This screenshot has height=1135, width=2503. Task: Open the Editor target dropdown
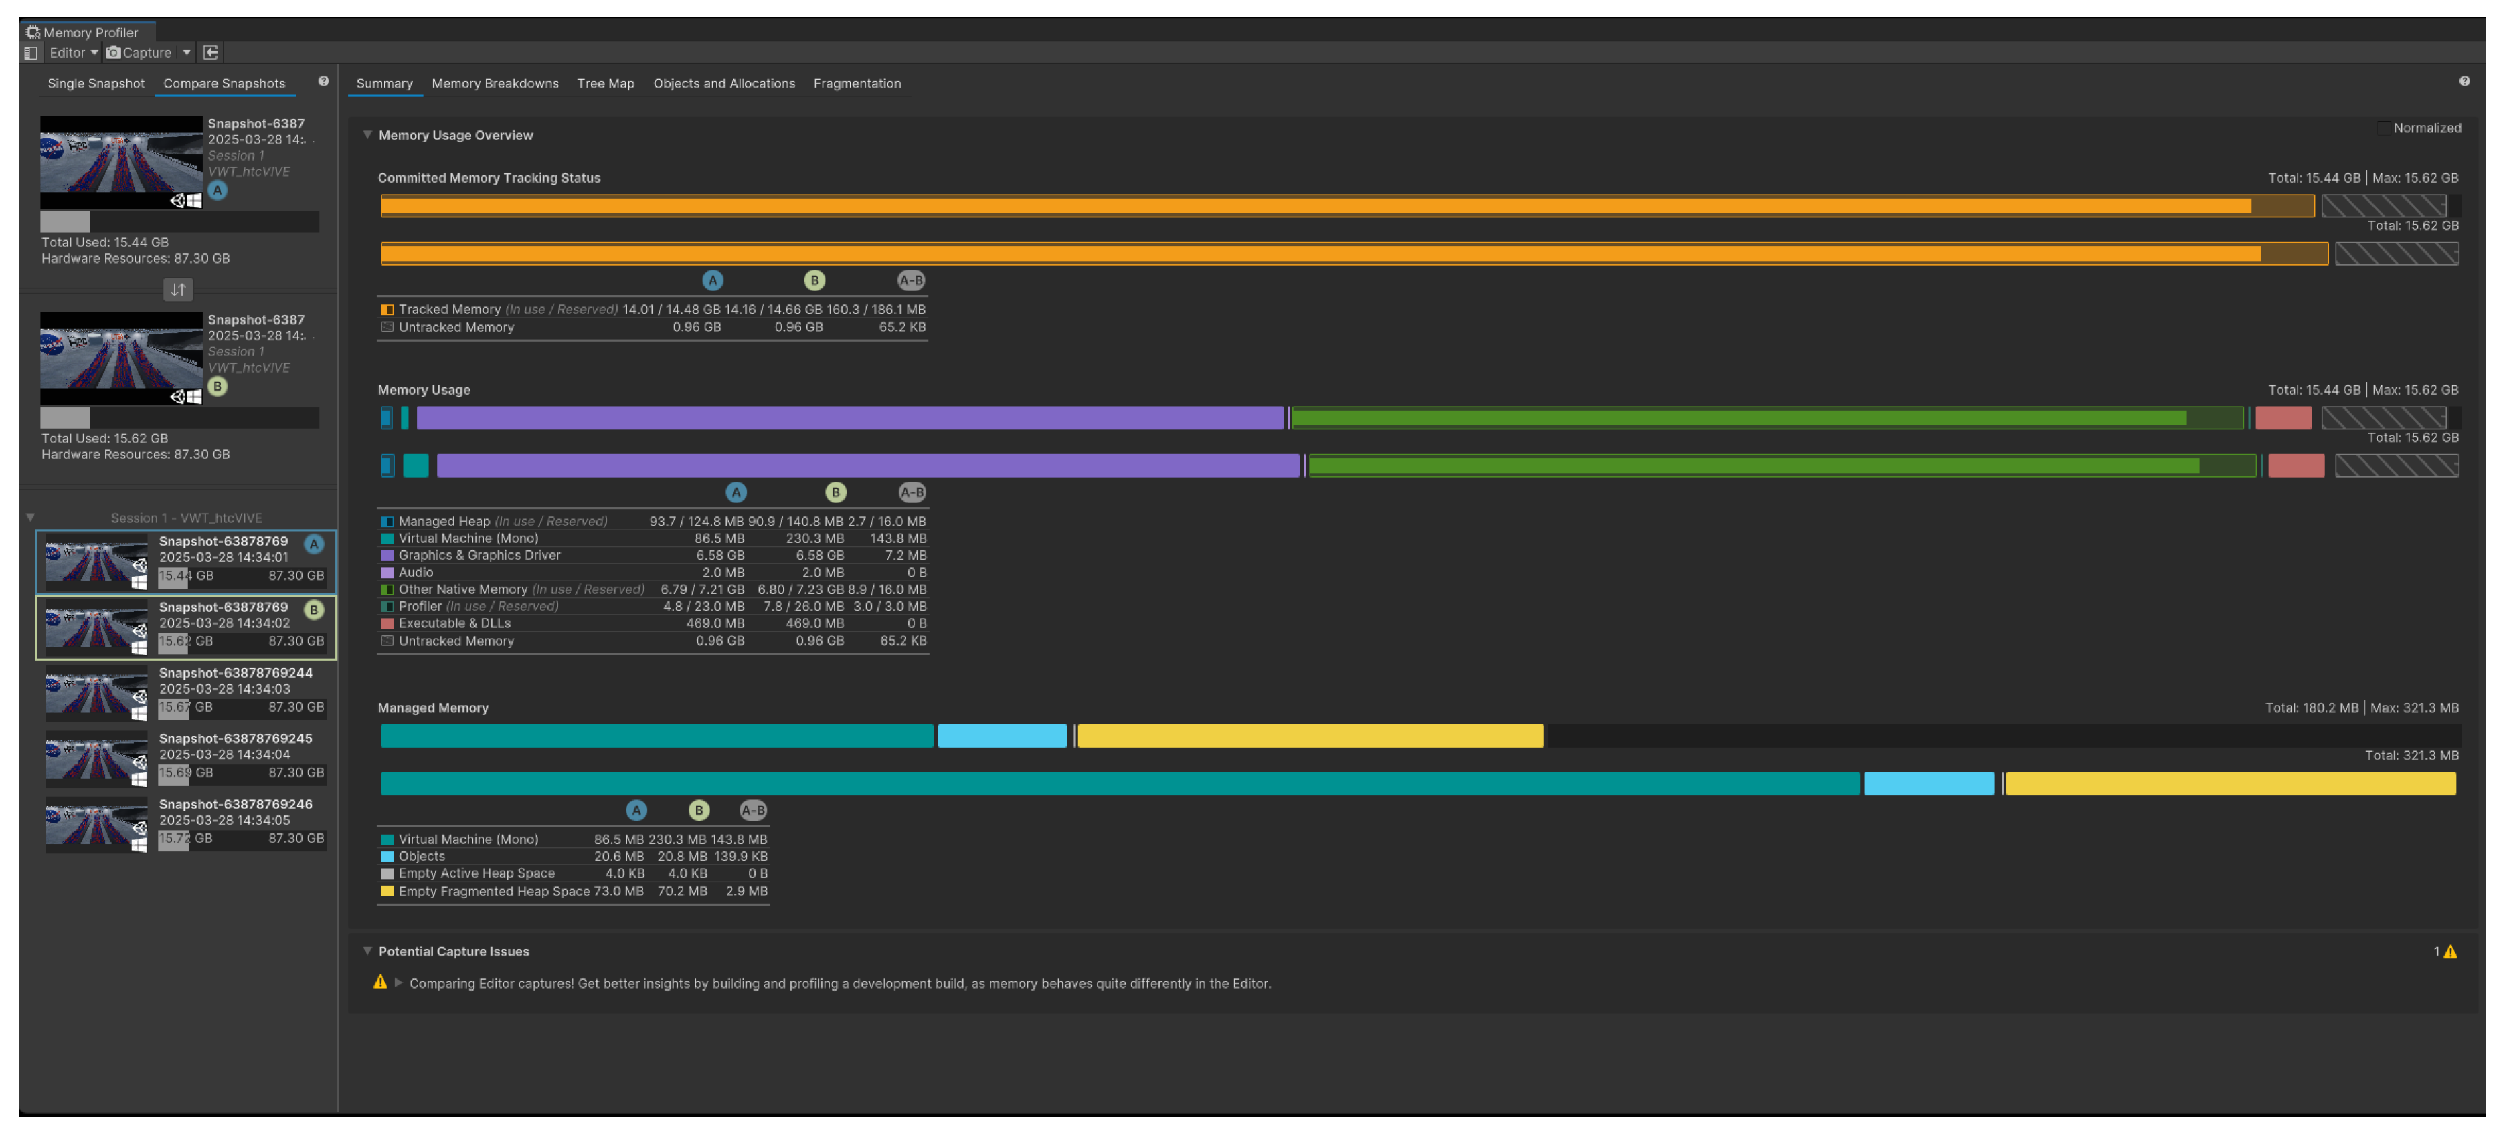(73, 52)
